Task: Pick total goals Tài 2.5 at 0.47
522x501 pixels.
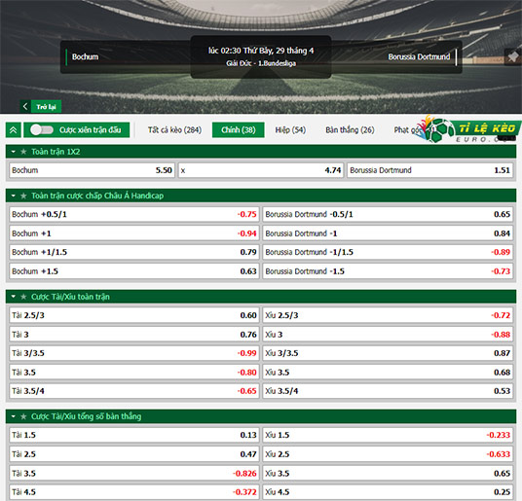Action: (x=134, y=454)
